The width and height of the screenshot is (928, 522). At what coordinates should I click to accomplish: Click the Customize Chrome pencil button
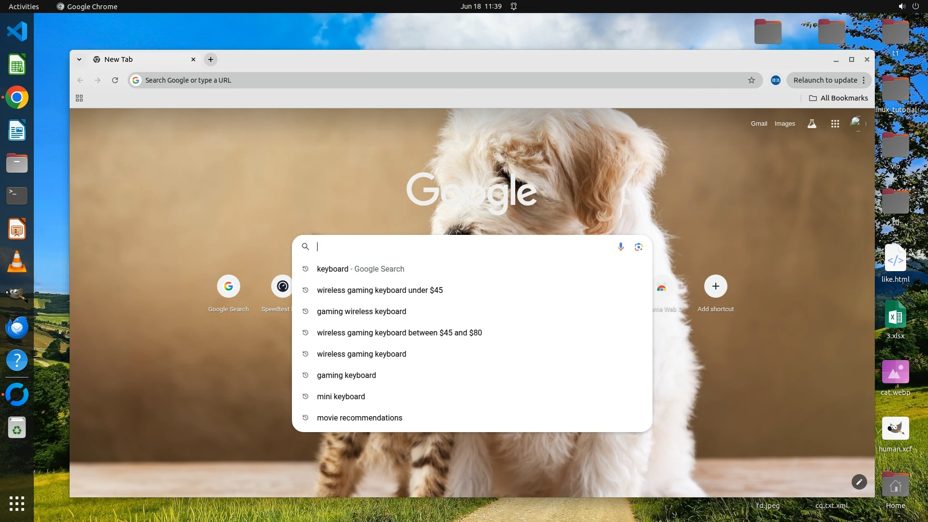pos(859,482)
